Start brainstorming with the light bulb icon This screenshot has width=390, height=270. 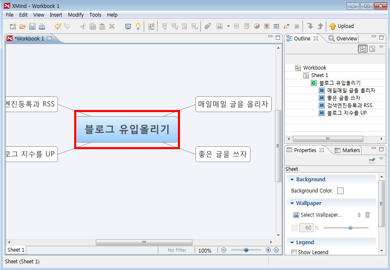point(138,26)
